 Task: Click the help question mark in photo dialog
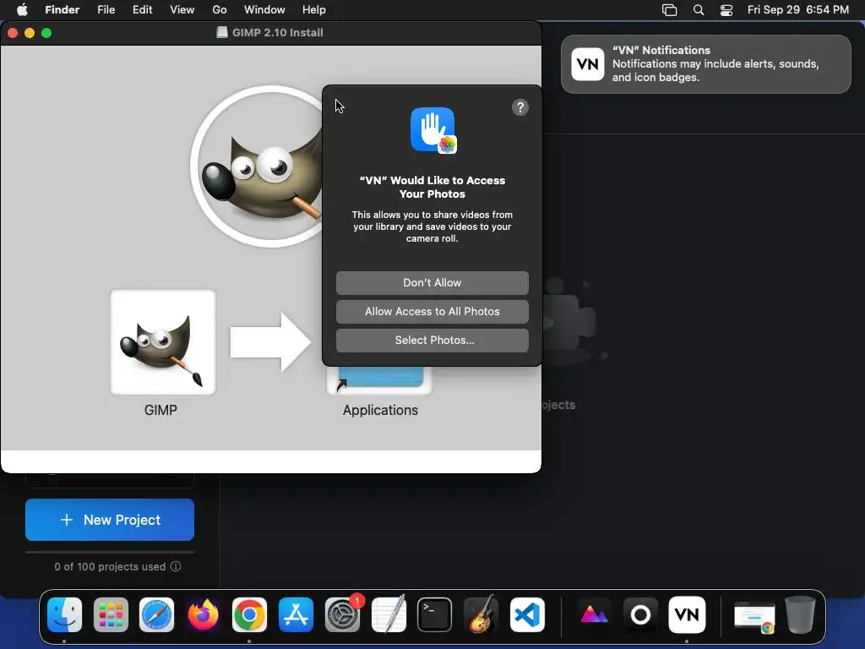click(520, 107)
